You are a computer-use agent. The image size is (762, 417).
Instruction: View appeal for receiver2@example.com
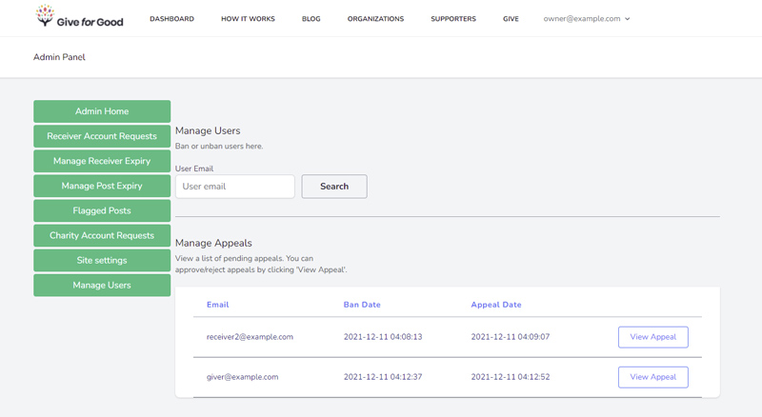(653, 337)
